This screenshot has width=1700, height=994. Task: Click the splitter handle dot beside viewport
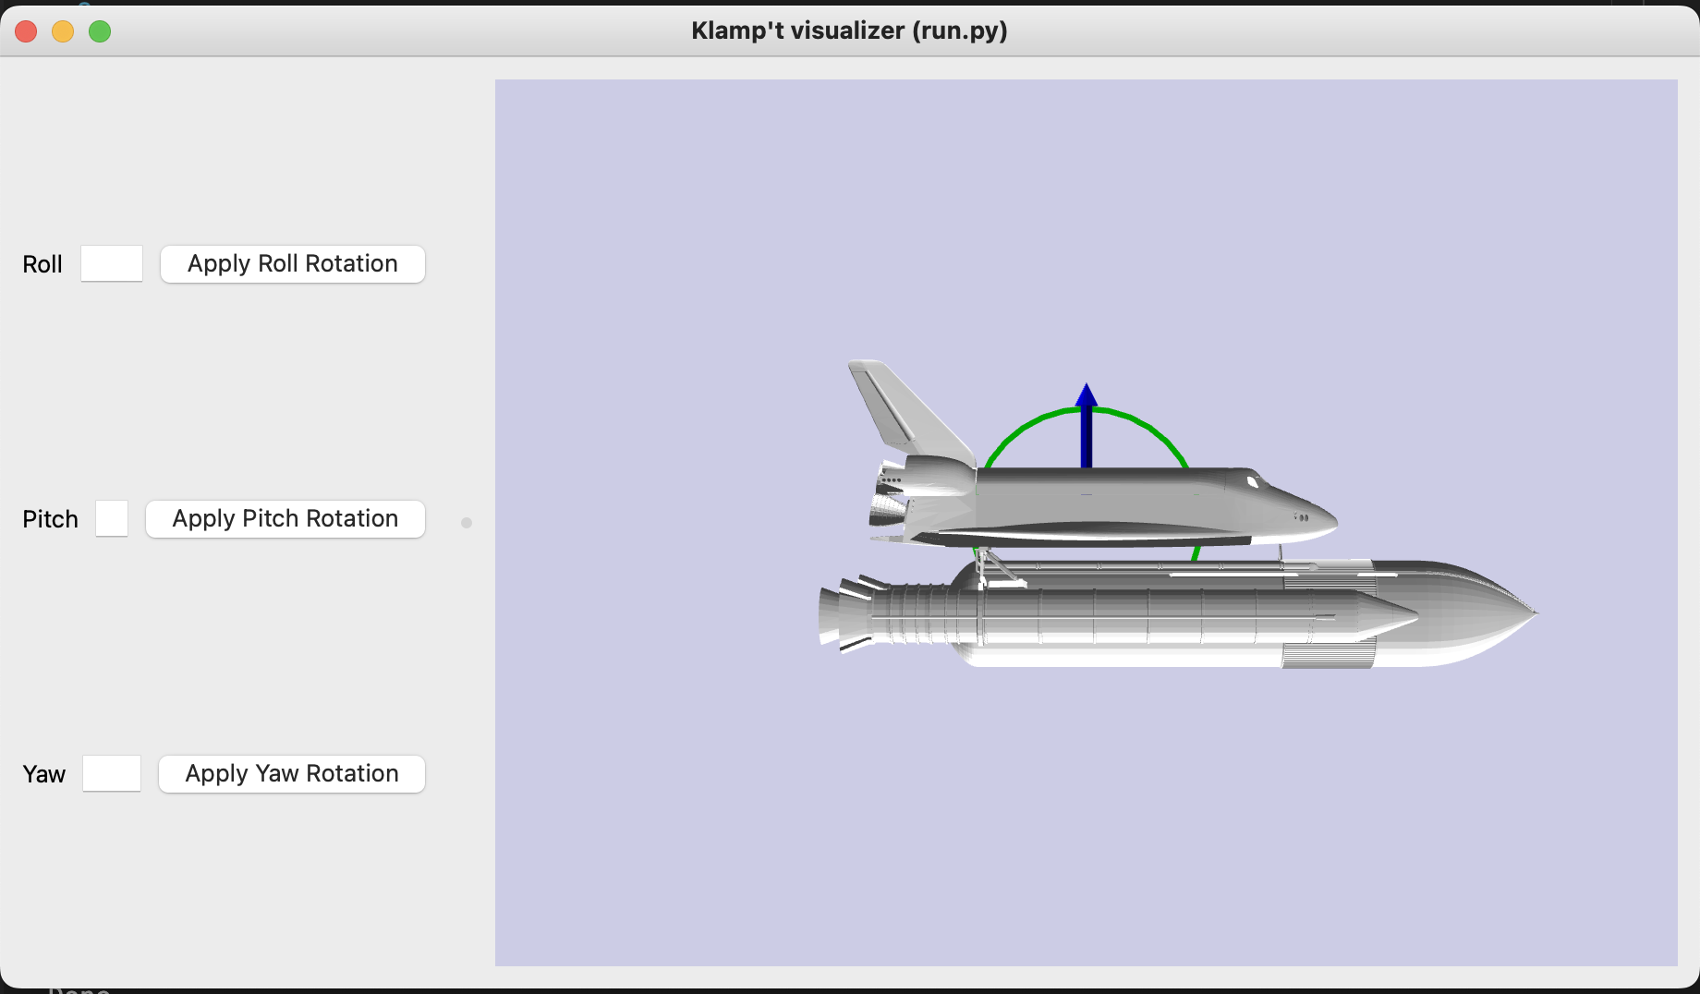pos(467,523)
